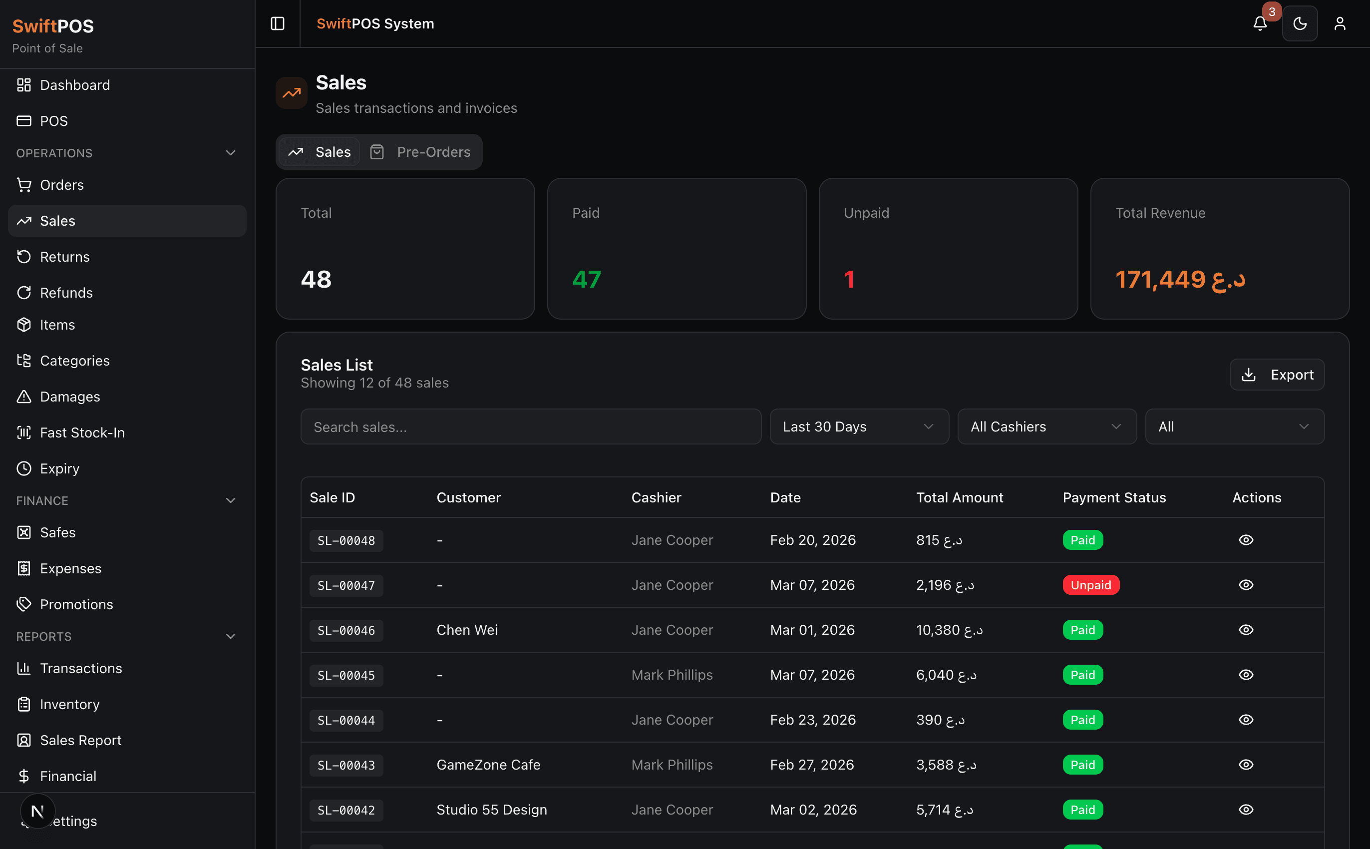Select the Sales tab

pos(320,152)
